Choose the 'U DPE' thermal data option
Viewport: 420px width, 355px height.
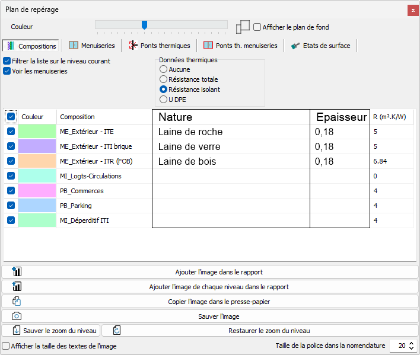coord(164,100)
